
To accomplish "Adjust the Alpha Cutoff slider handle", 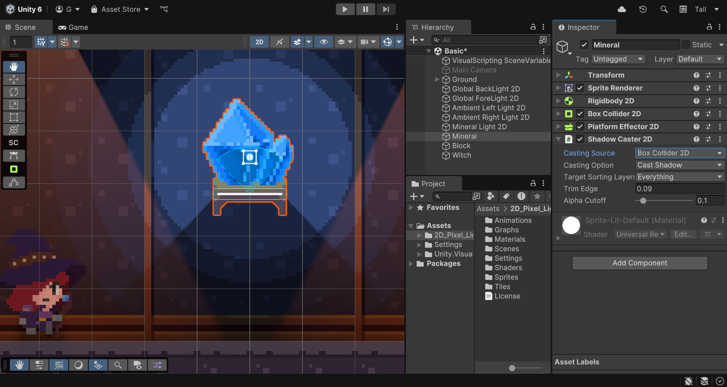I will (x=643, y=201).
